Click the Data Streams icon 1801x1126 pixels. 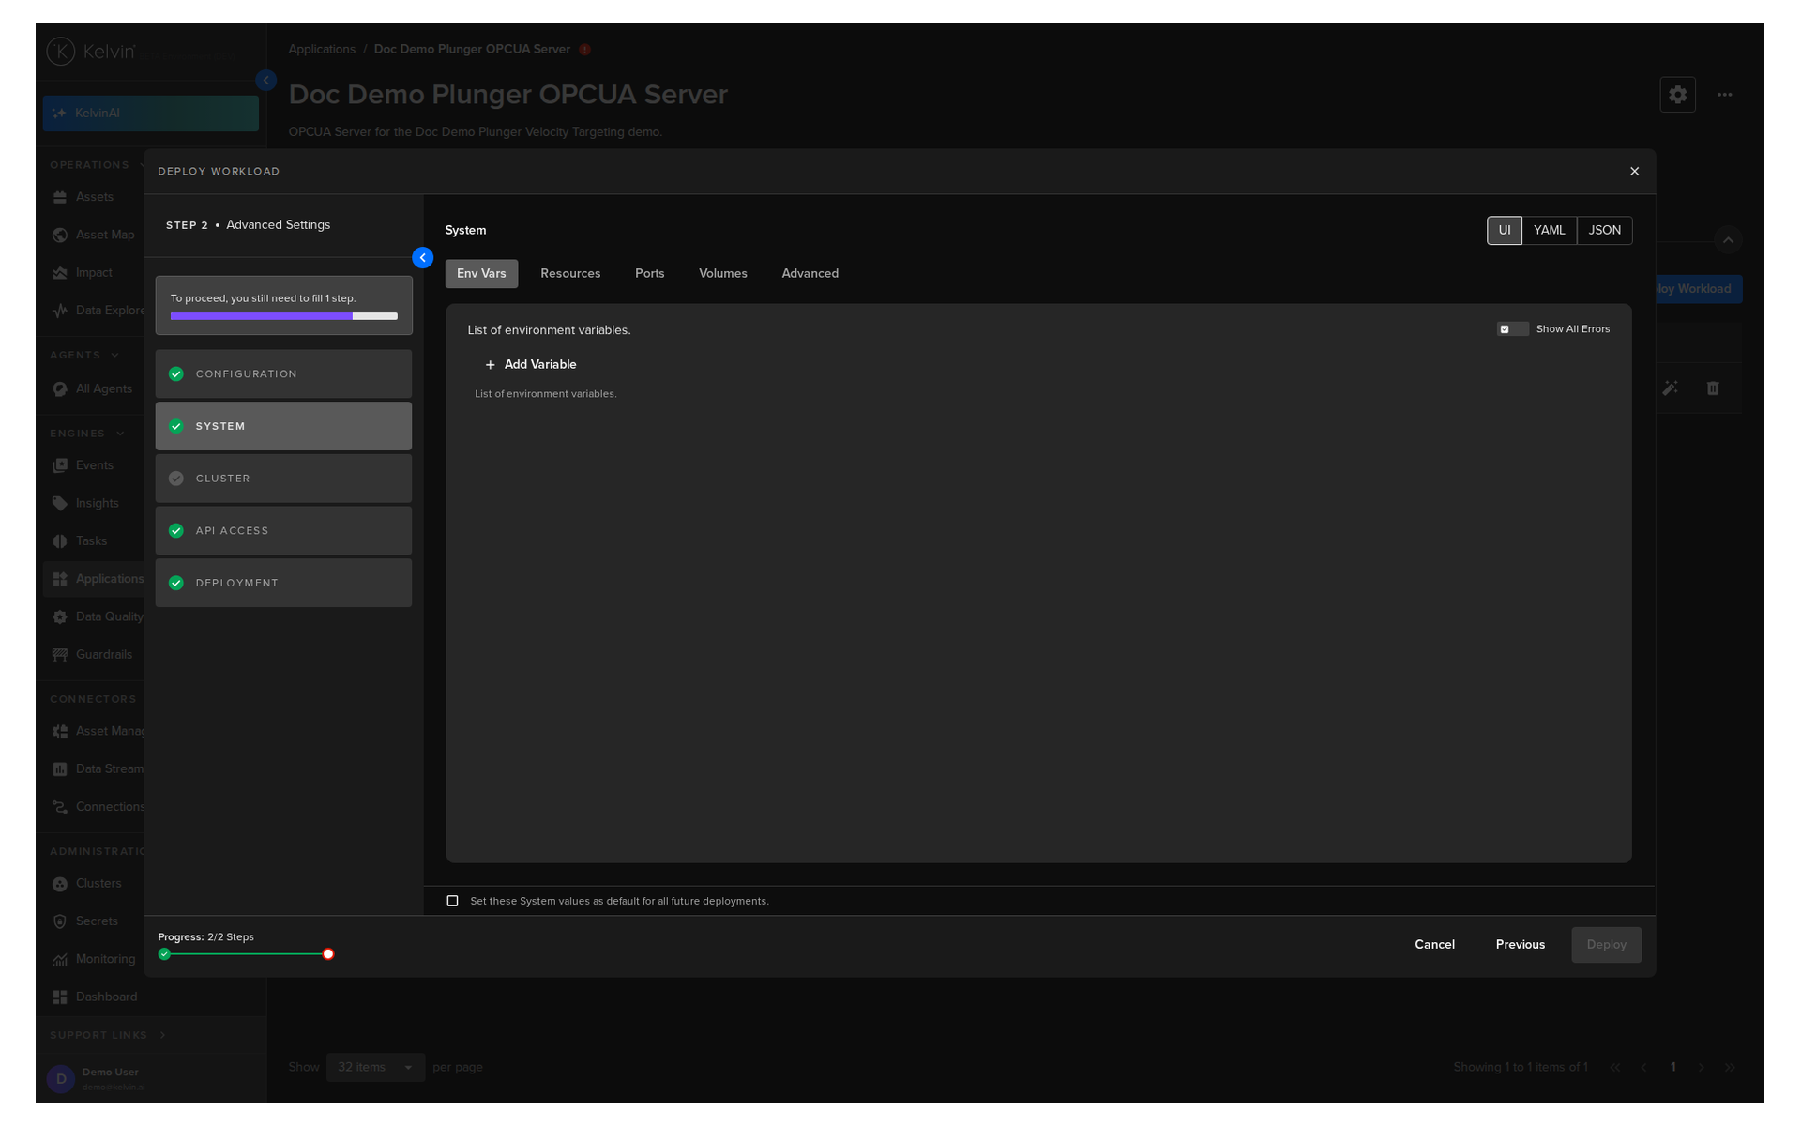point(60,769)
